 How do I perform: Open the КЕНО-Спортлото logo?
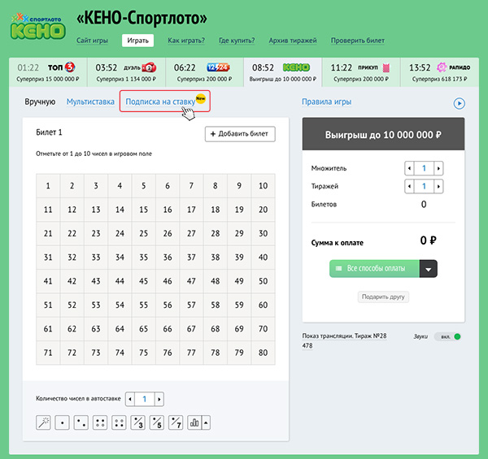coord(37,24)
